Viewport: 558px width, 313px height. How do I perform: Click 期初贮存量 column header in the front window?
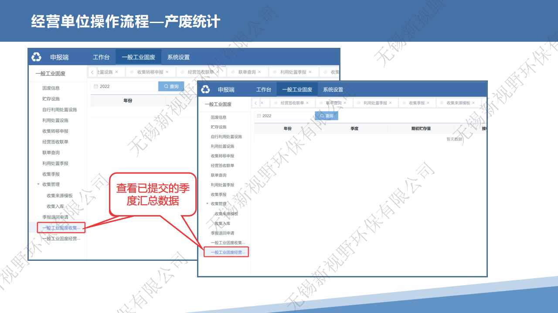(421, 129)
